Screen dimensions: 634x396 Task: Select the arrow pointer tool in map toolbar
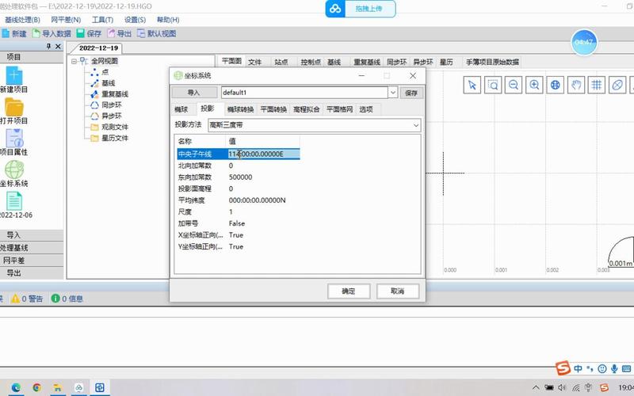point(472,85)
